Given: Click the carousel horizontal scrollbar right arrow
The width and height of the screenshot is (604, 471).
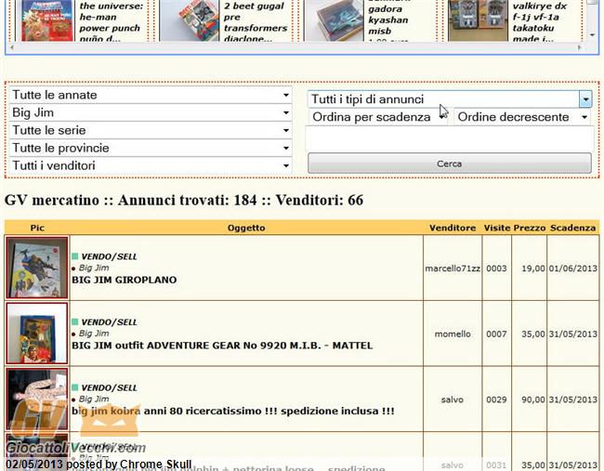Looking at the screenshot, I should pyautogui.click(x=579, y=47).
